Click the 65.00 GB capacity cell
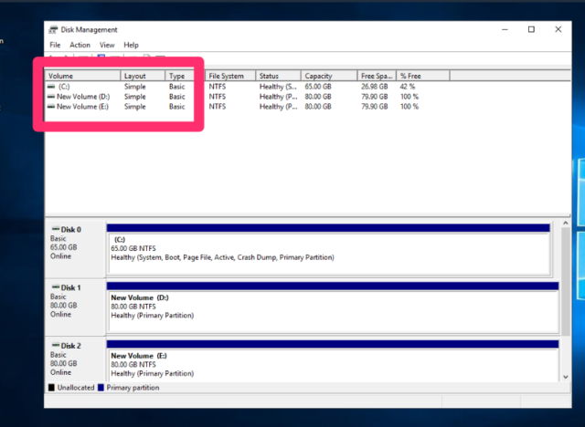Viewport: 585px width, 427px height. (x=318, y=87)
